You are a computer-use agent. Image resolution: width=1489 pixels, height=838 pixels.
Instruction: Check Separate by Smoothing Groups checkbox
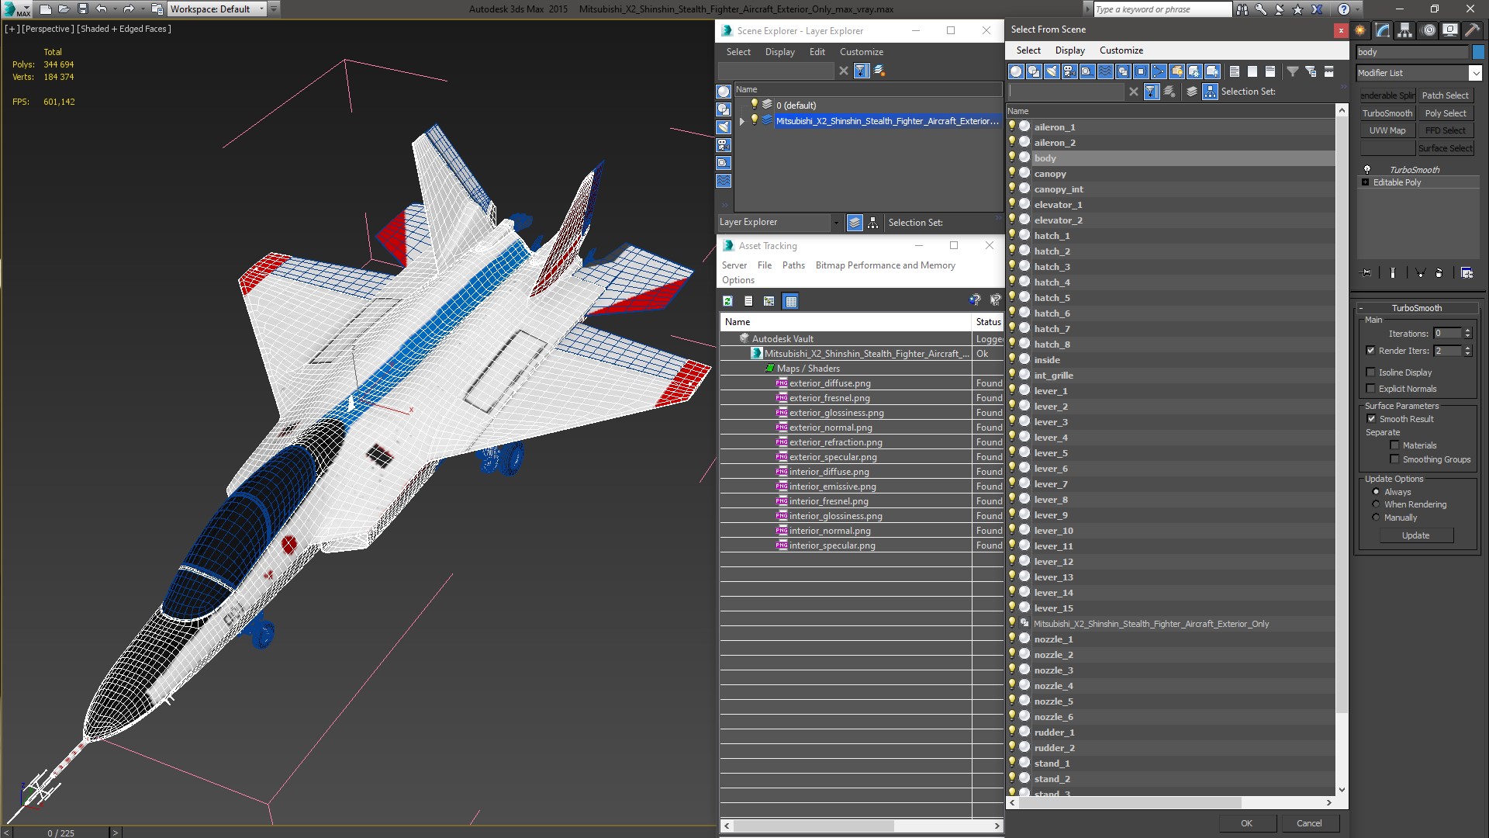pos(1394,459)
